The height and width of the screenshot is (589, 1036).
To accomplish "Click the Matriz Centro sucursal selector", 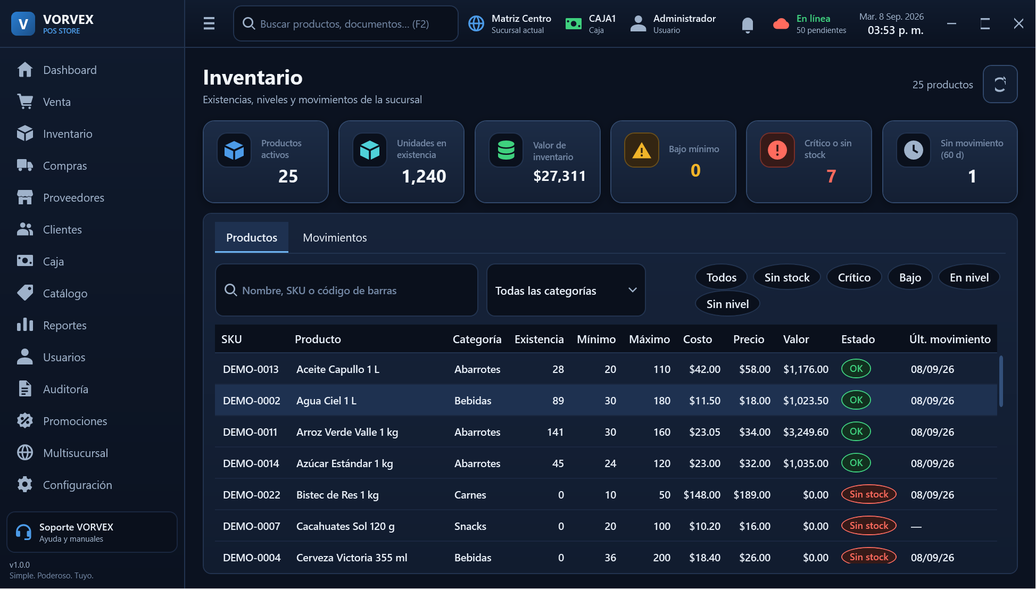I will pos(510,24).
